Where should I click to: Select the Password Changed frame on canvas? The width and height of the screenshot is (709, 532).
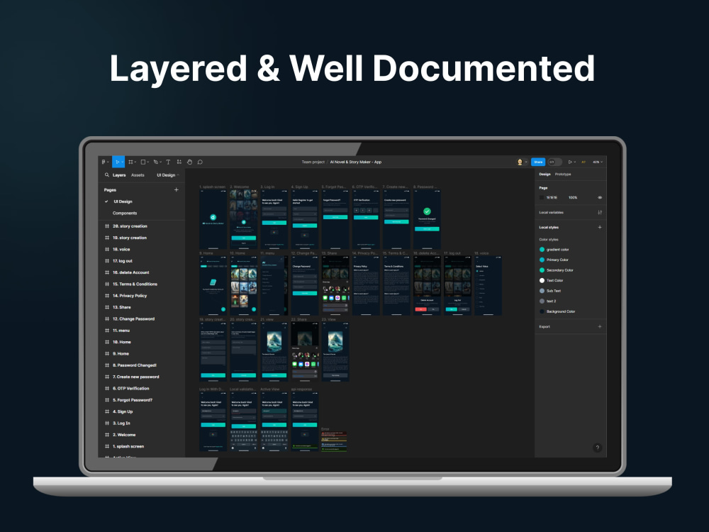[427, 219]
